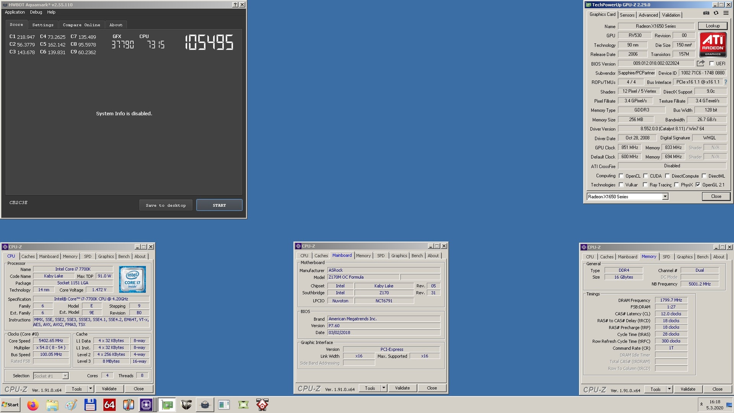Toggle the OpenCL checkbox
The height and width of the screenshot is (413, 734).
point(621,176)
